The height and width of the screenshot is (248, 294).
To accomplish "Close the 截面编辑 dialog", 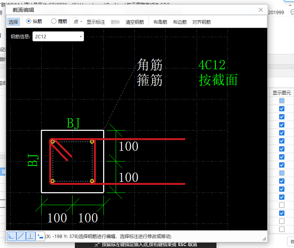I will (261, 10).
